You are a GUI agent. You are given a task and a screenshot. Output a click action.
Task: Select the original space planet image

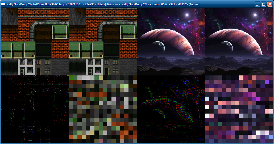(x=171, y=41)
